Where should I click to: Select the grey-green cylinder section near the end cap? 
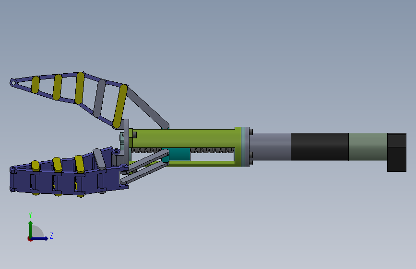(368, 147)
